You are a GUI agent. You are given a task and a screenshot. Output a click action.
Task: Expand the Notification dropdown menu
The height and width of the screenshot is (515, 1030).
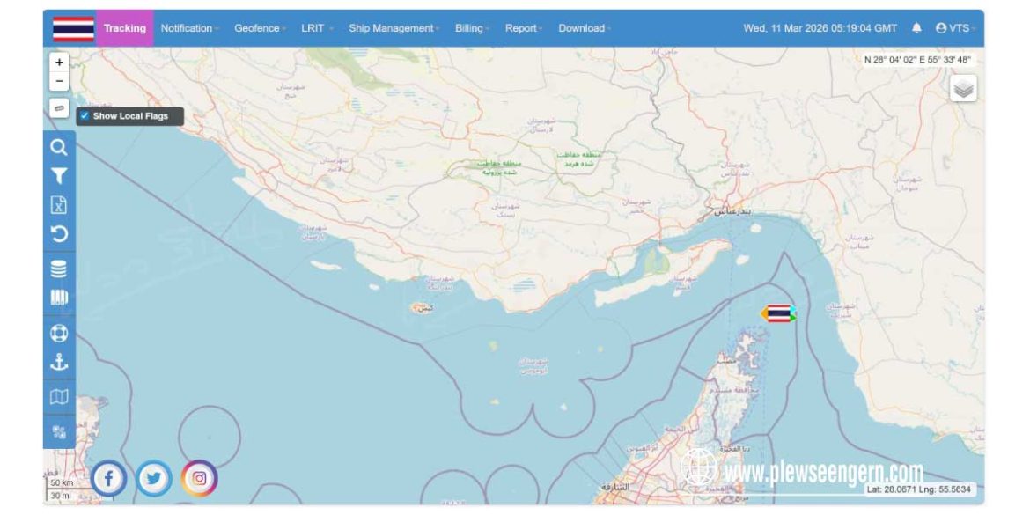point(189,28)
